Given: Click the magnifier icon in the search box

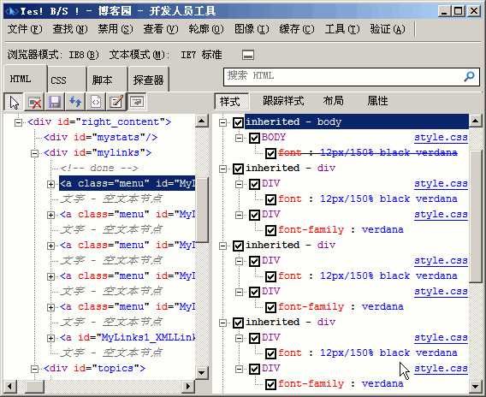Looking at the screenshot, I should tap(469, 76).
